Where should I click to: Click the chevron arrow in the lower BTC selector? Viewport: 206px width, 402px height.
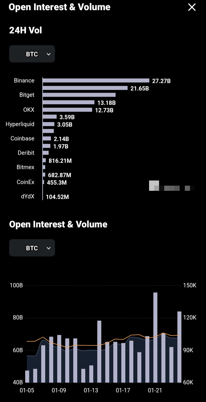[x=49, y=248]
